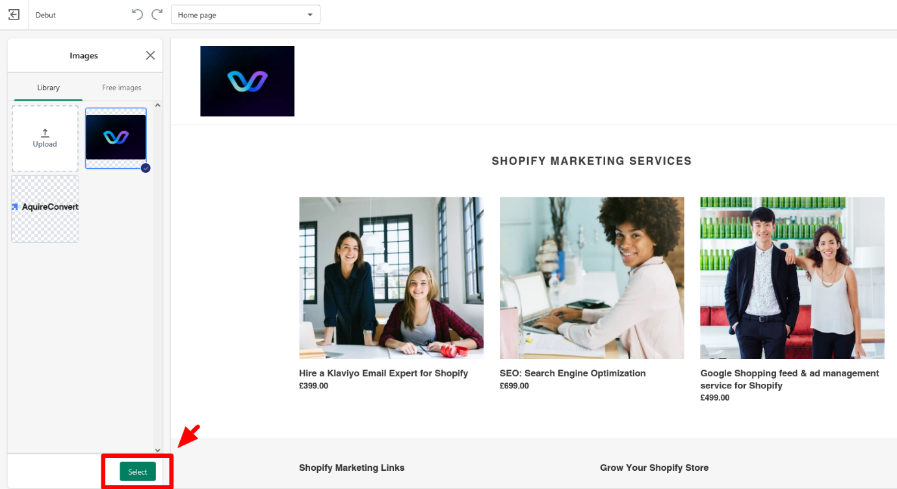Open SEO: Search Engine Optimization product
This screenshot has height=489, width=897.
click(573, 373)
